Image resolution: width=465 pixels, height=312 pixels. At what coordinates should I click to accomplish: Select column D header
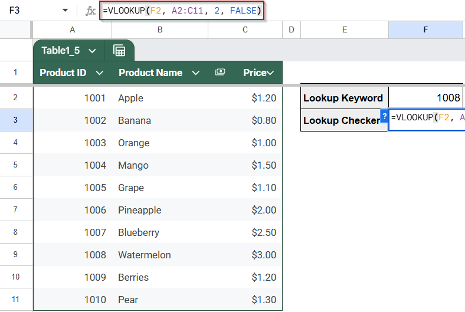pos(292,29)
